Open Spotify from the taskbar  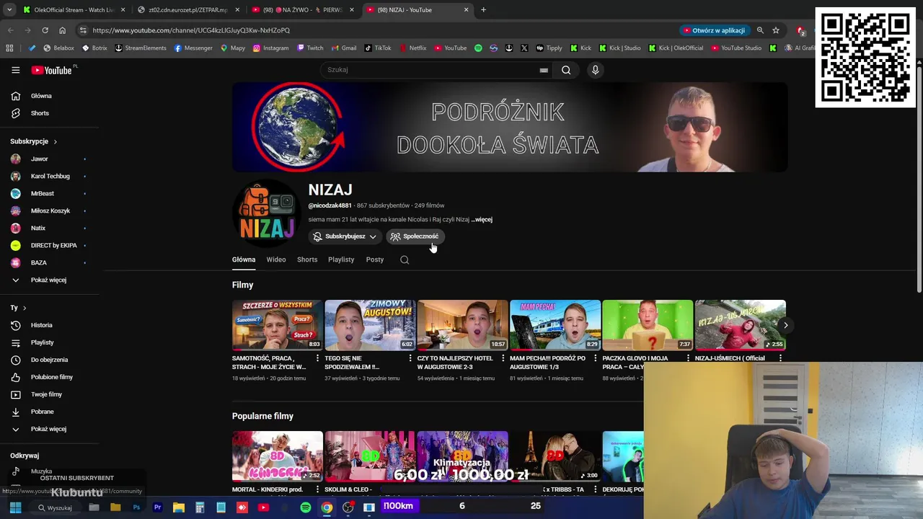306,507
